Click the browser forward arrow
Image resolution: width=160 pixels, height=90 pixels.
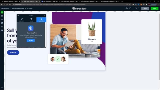tap(4, 4)
